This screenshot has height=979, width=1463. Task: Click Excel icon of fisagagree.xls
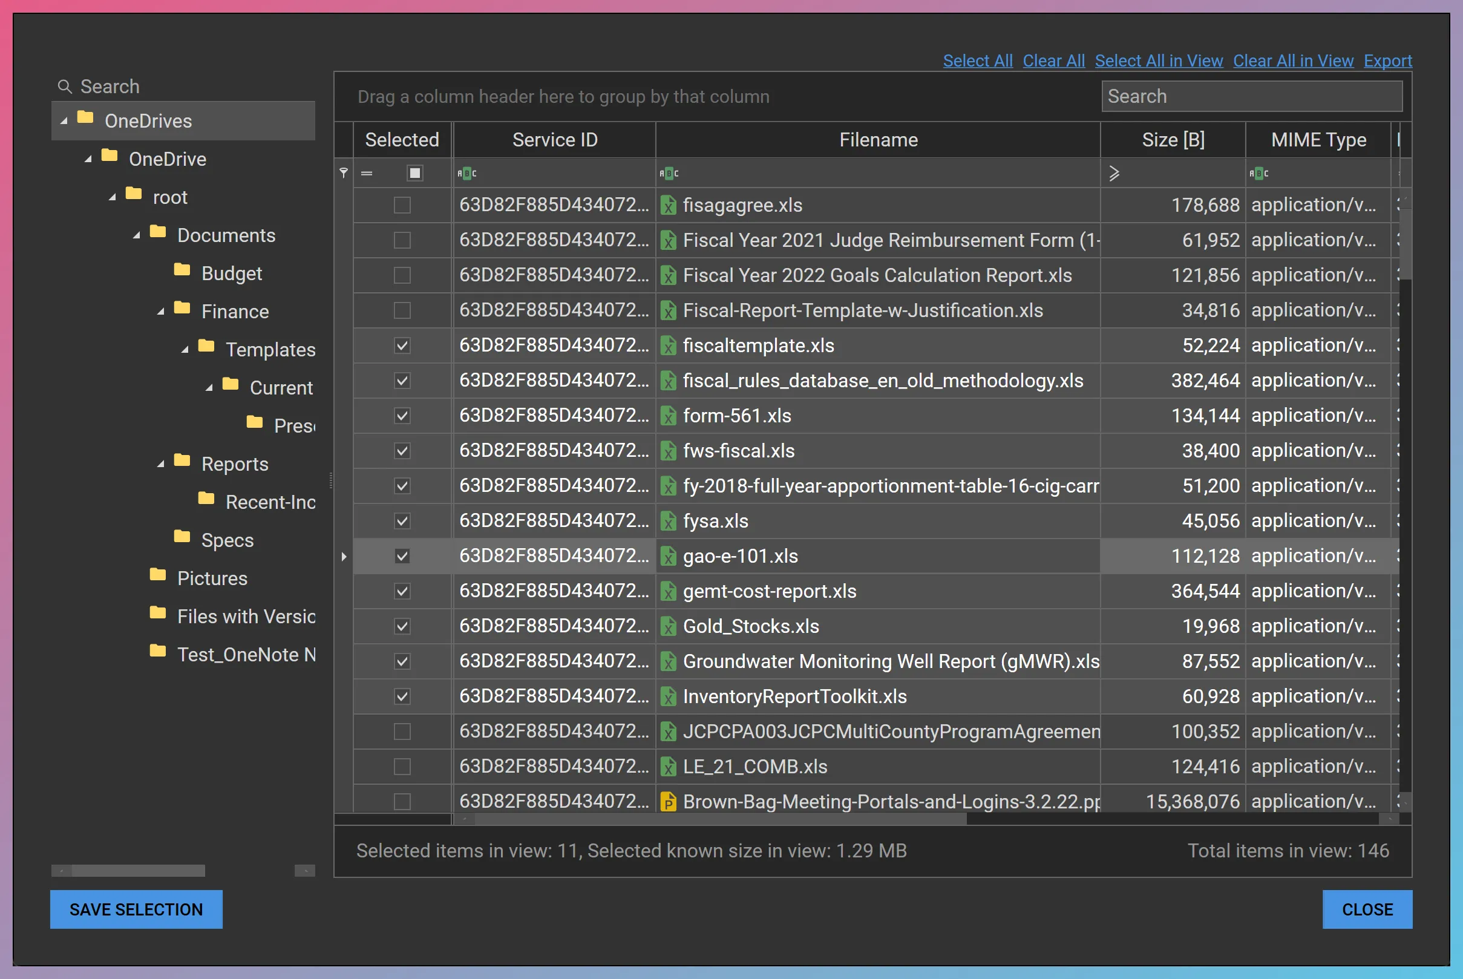coord(669,205)
